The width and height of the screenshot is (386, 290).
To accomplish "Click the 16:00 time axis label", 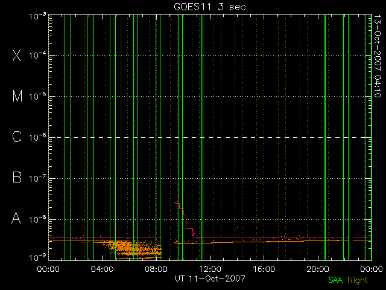I will [x=264, y=269].
